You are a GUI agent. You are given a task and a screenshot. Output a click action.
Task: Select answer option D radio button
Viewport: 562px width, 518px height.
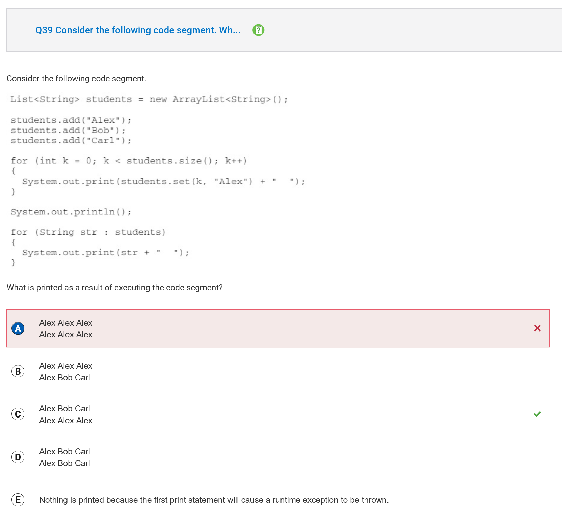coord(18,457)
